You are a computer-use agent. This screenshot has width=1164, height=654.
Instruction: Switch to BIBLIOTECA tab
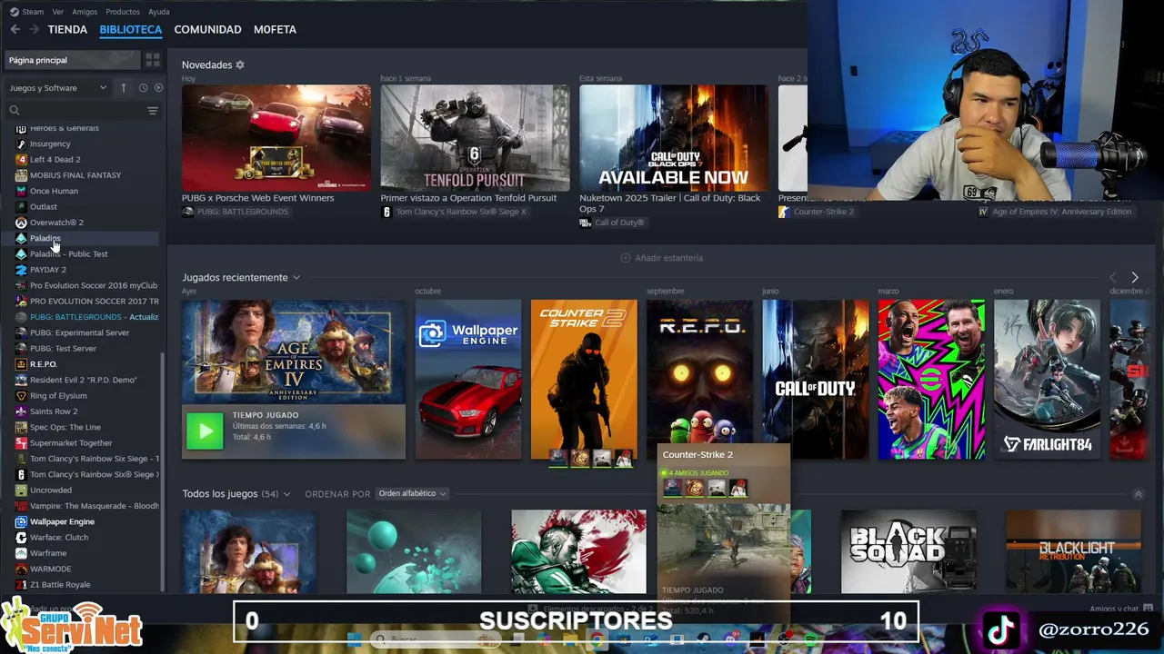pos(131,29)
